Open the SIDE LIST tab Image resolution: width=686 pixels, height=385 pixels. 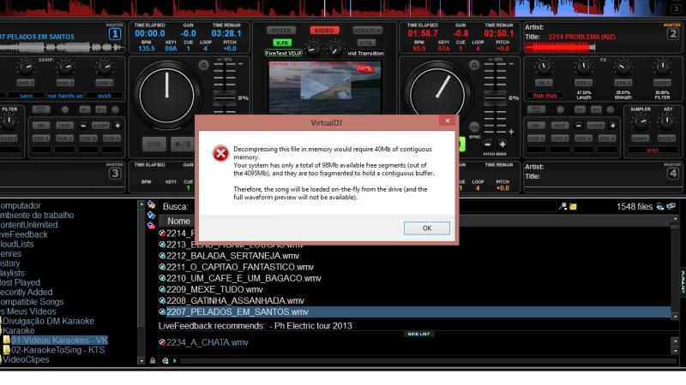pyautogui.click(x=418, y=334)
